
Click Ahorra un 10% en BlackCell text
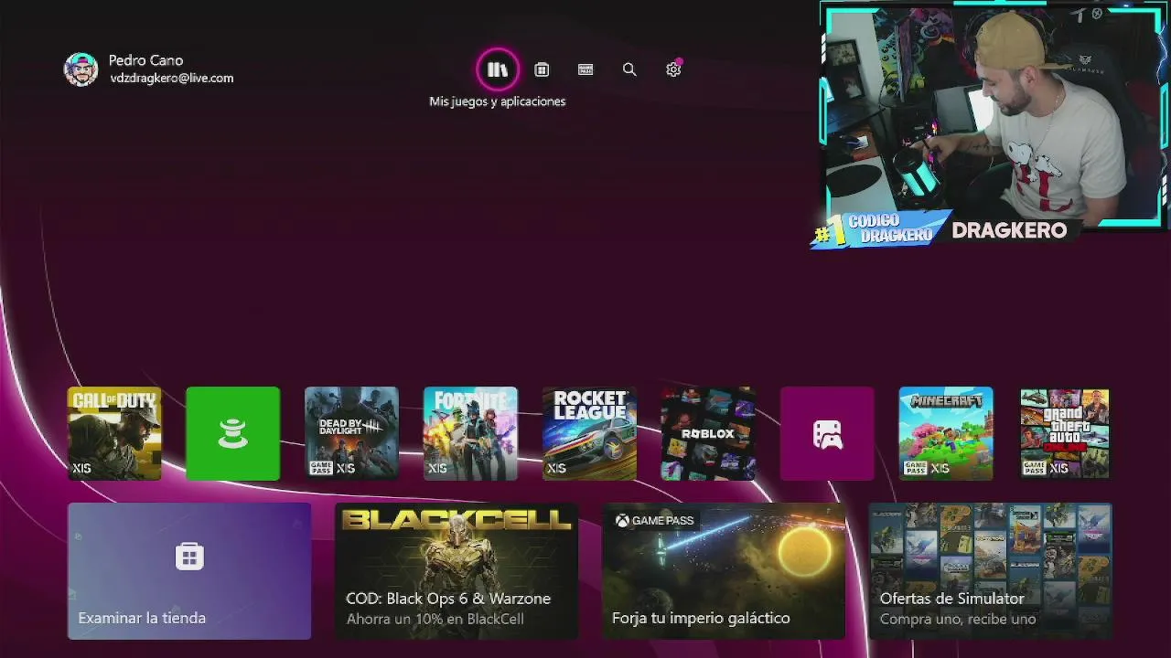click(x=435, y=620)
